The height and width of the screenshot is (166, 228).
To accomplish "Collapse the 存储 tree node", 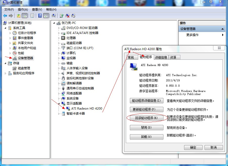I will 5,63.
